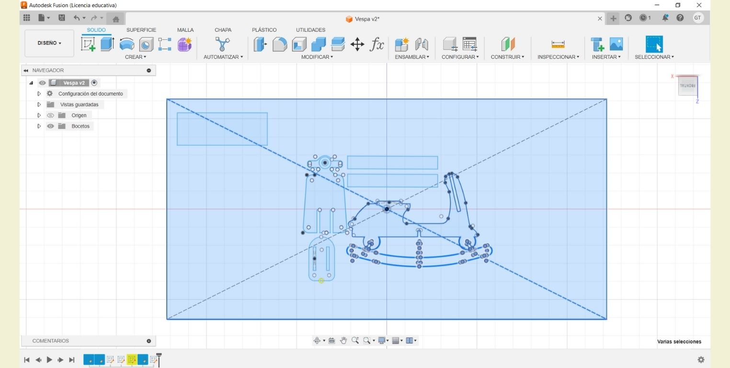
Task: Select the Revolve tool
Action: pos(126,45)
